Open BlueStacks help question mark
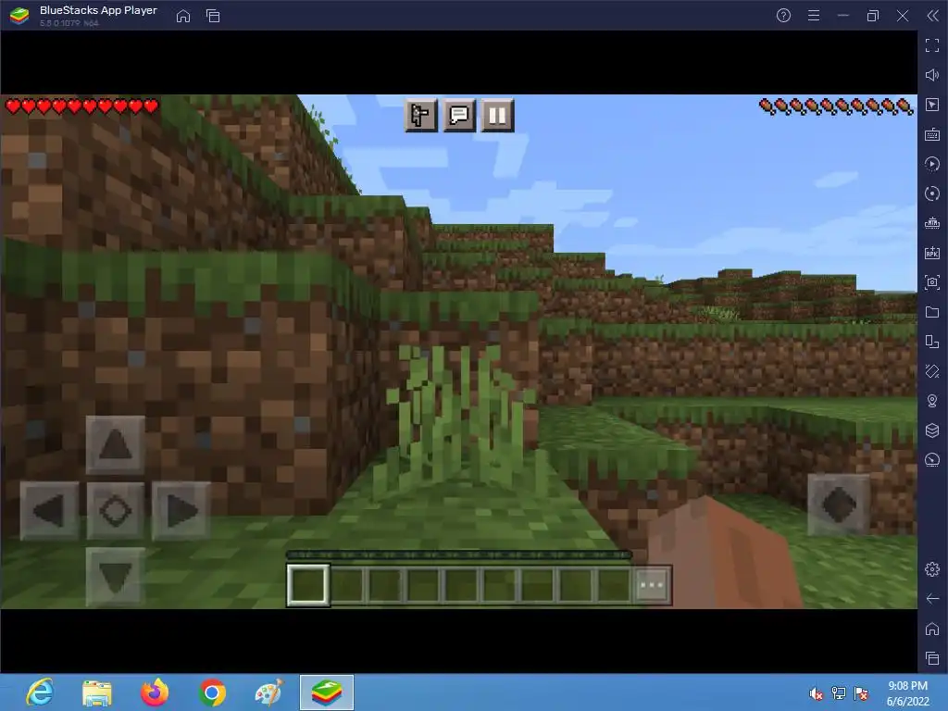This screenshot has width=948, height=711. 783,16
